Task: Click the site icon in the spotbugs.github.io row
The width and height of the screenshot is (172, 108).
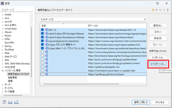Action: 46,74
